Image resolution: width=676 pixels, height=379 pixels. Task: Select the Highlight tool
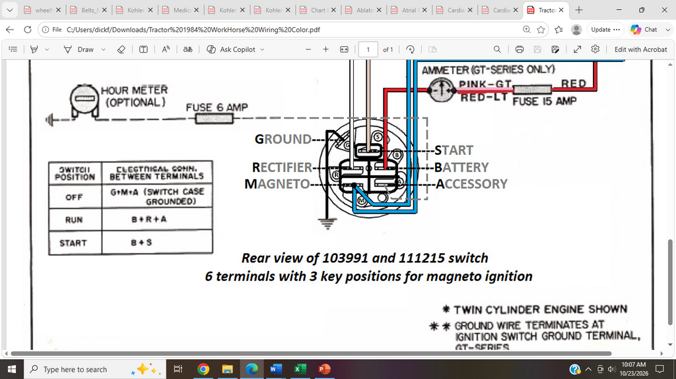pos(34,49)
